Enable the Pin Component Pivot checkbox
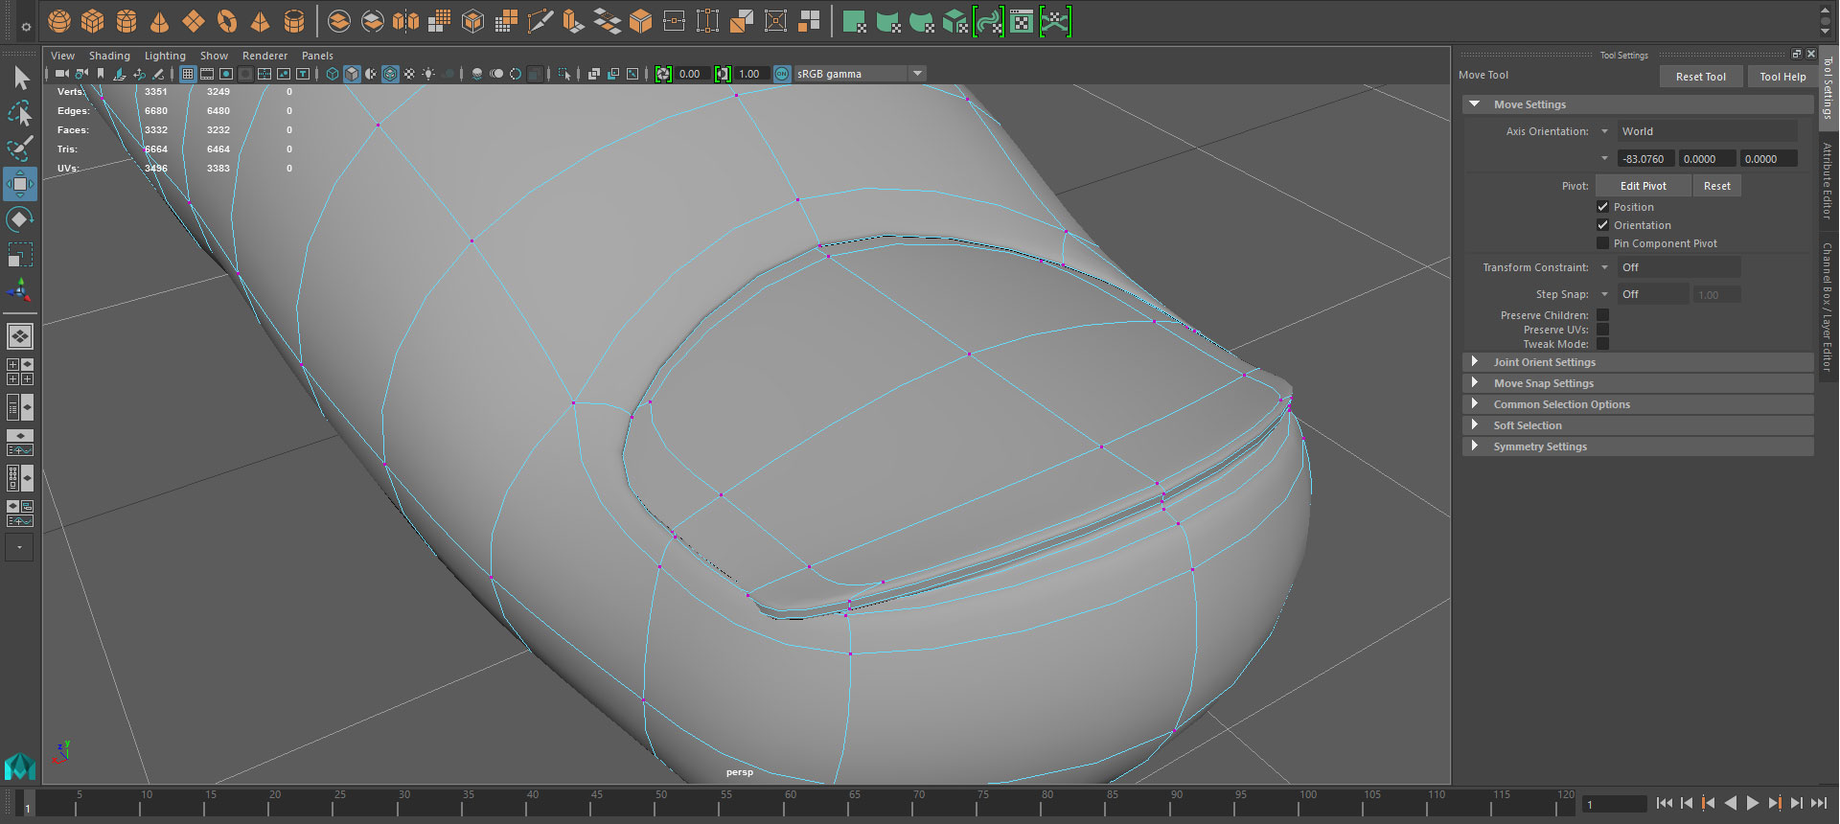The width and height of the screenshot is (1840, 824). click(x=1602, y=243)
